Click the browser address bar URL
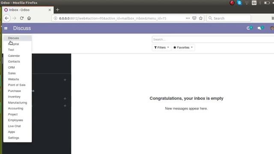The height and width of the screenshot is (154, 274). 113,18
